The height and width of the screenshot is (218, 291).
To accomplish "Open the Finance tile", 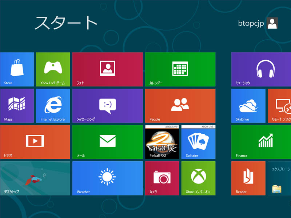I will (261, 142).
